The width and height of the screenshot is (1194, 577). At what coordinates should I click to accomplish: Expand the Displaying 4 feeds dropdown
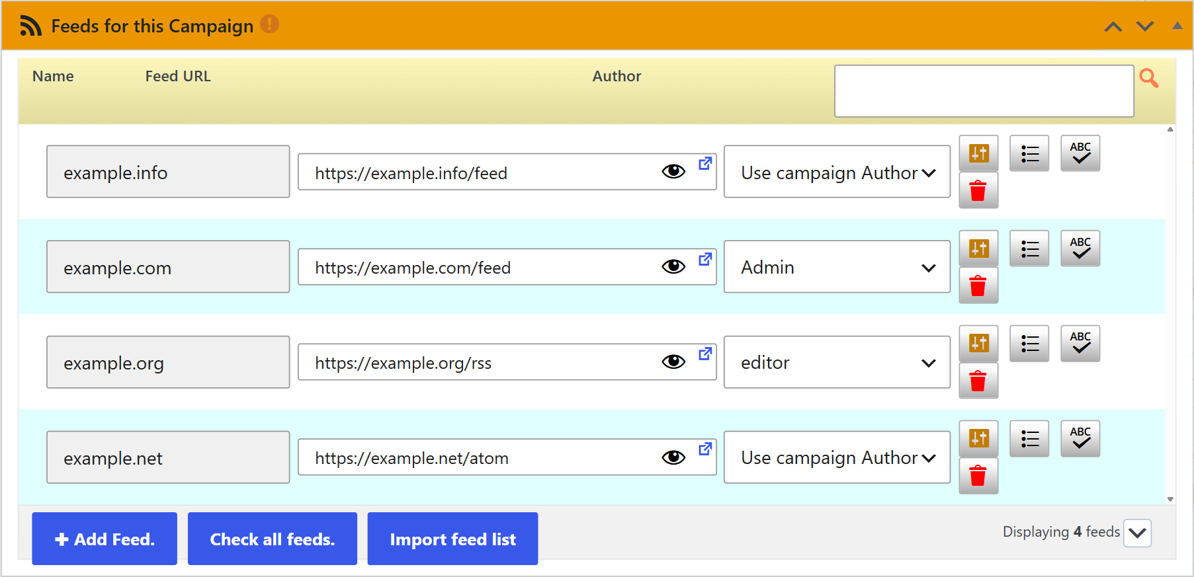tap(1137, 533)
